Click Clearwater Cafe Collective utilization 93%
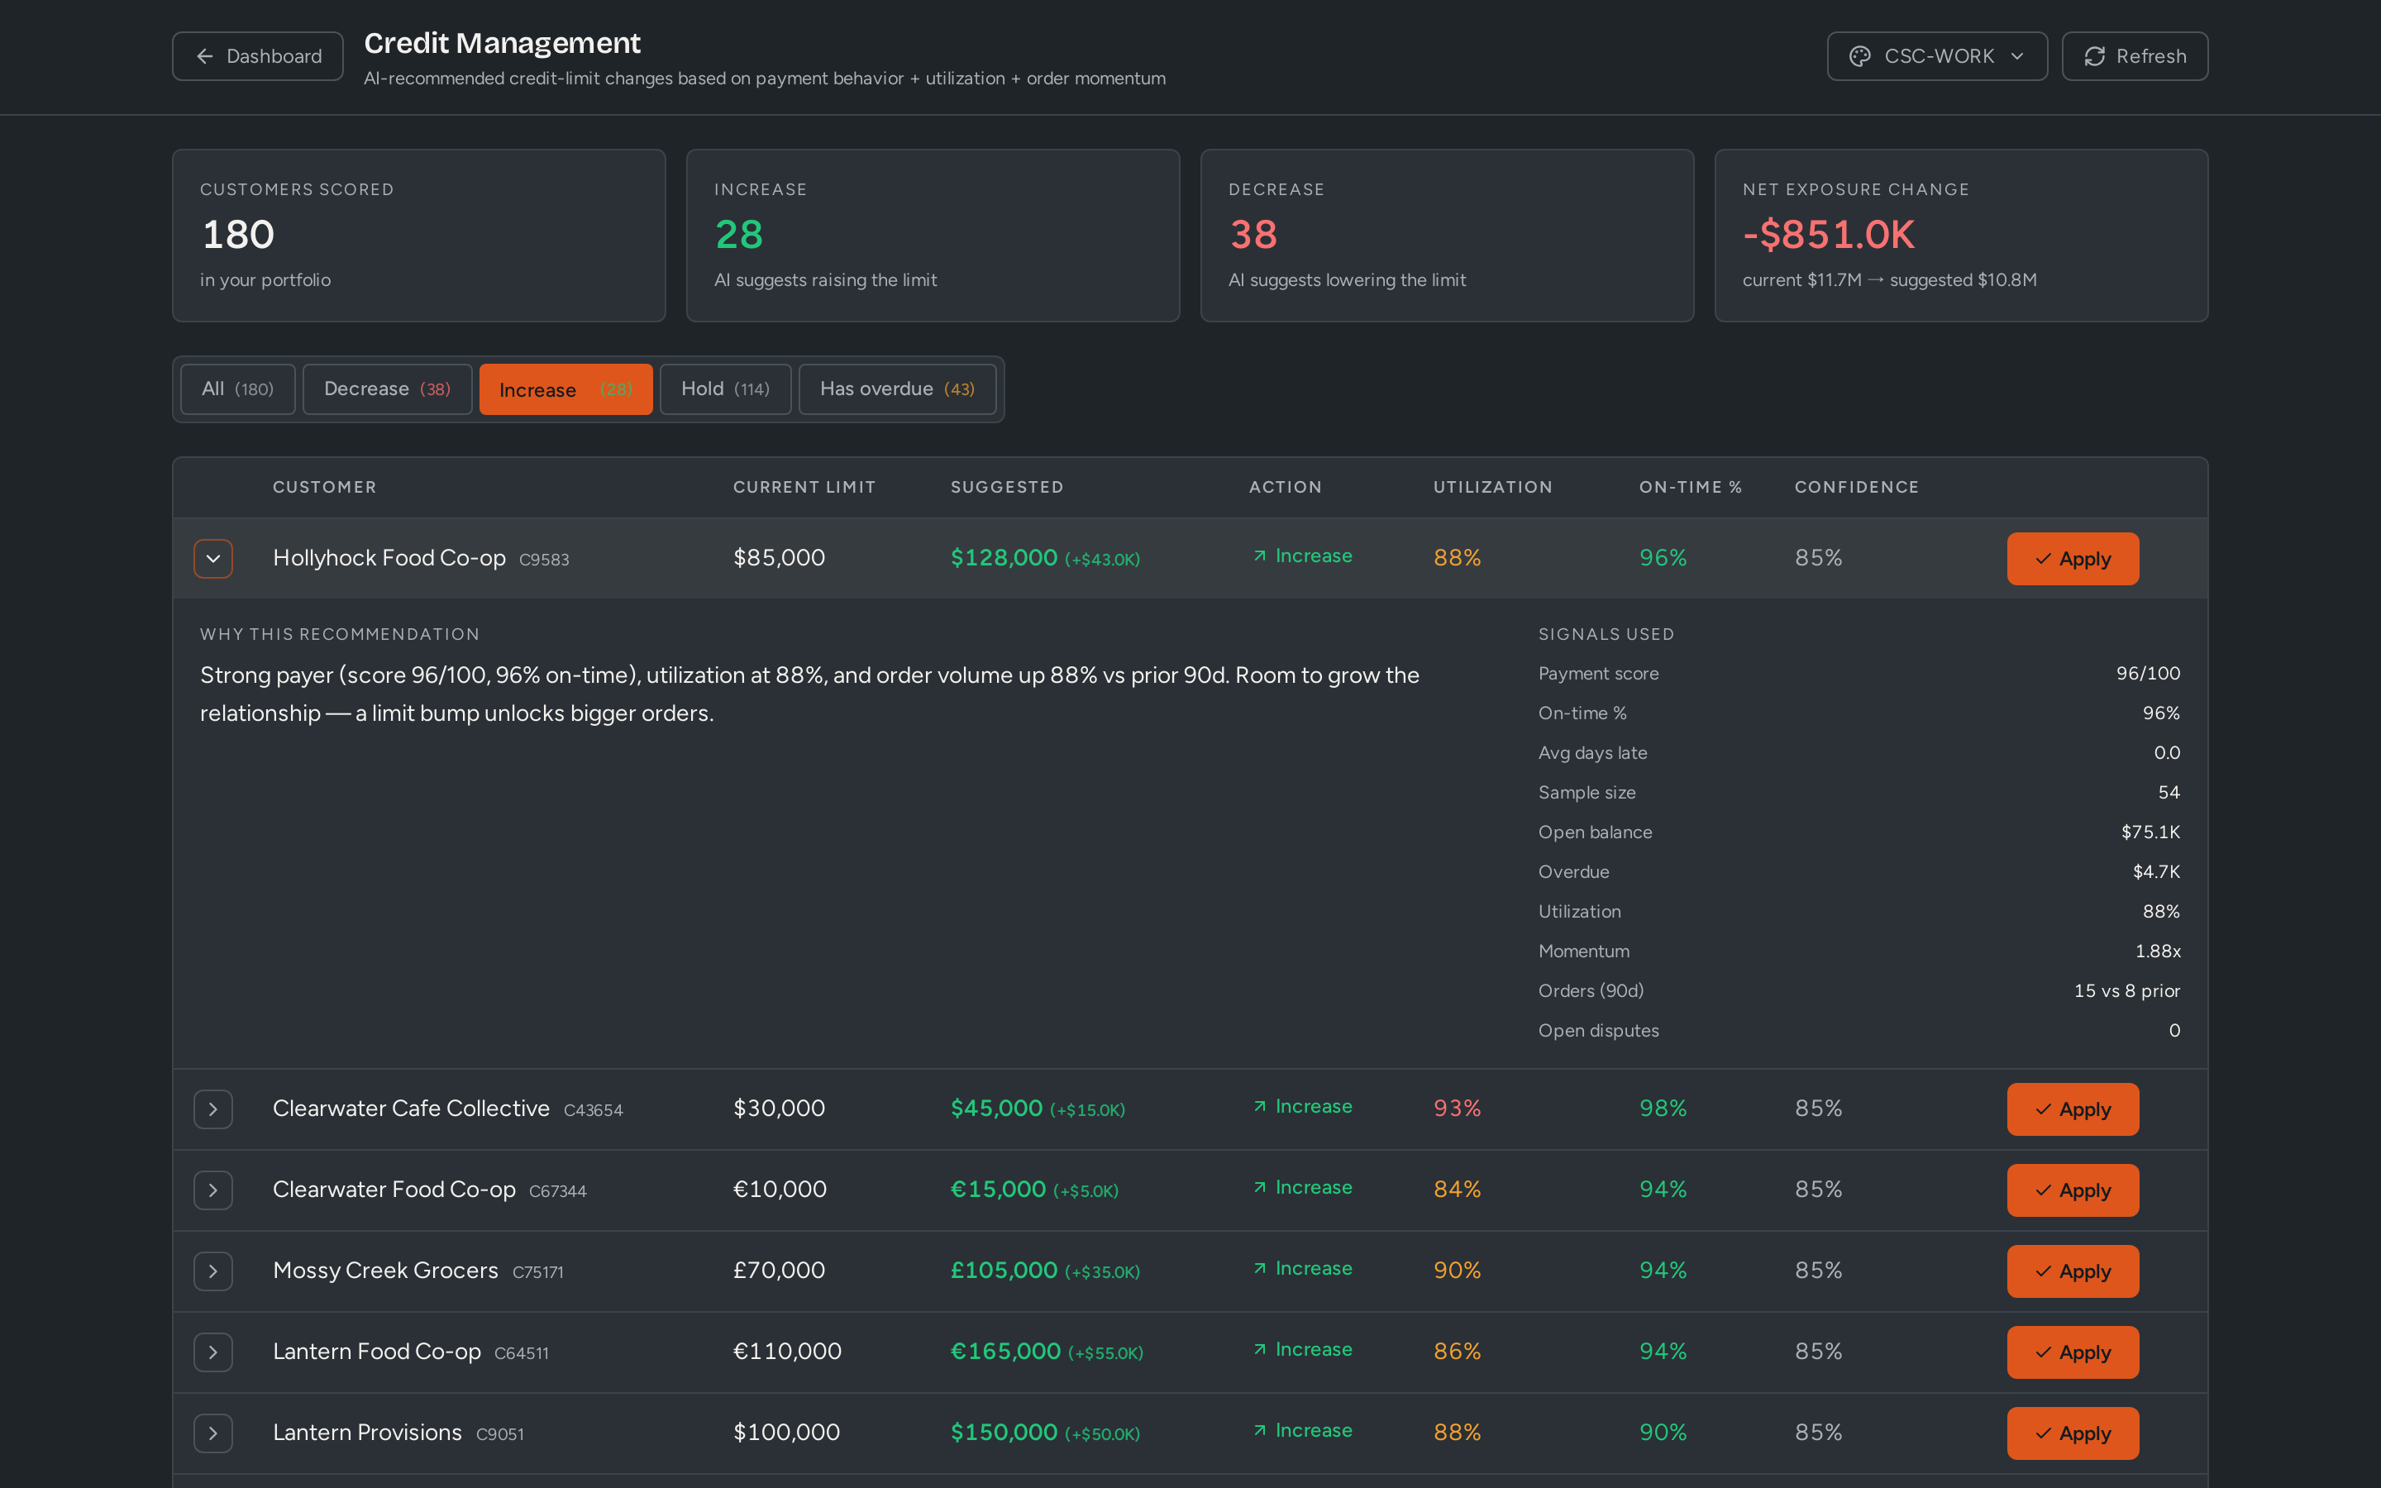Image resolution: width=2381 pixels, height=1488 pixels. pos(1458,1108)
